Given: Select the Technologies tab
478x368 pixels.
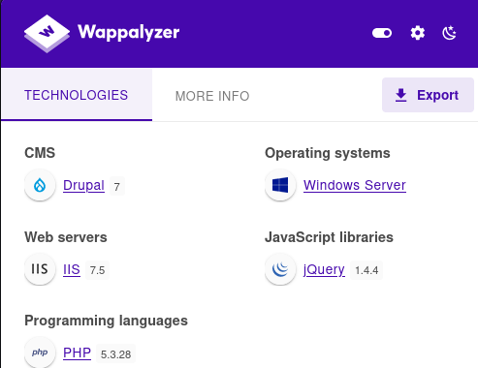Looking at the screenshot, I should click(x=77, y=95).
